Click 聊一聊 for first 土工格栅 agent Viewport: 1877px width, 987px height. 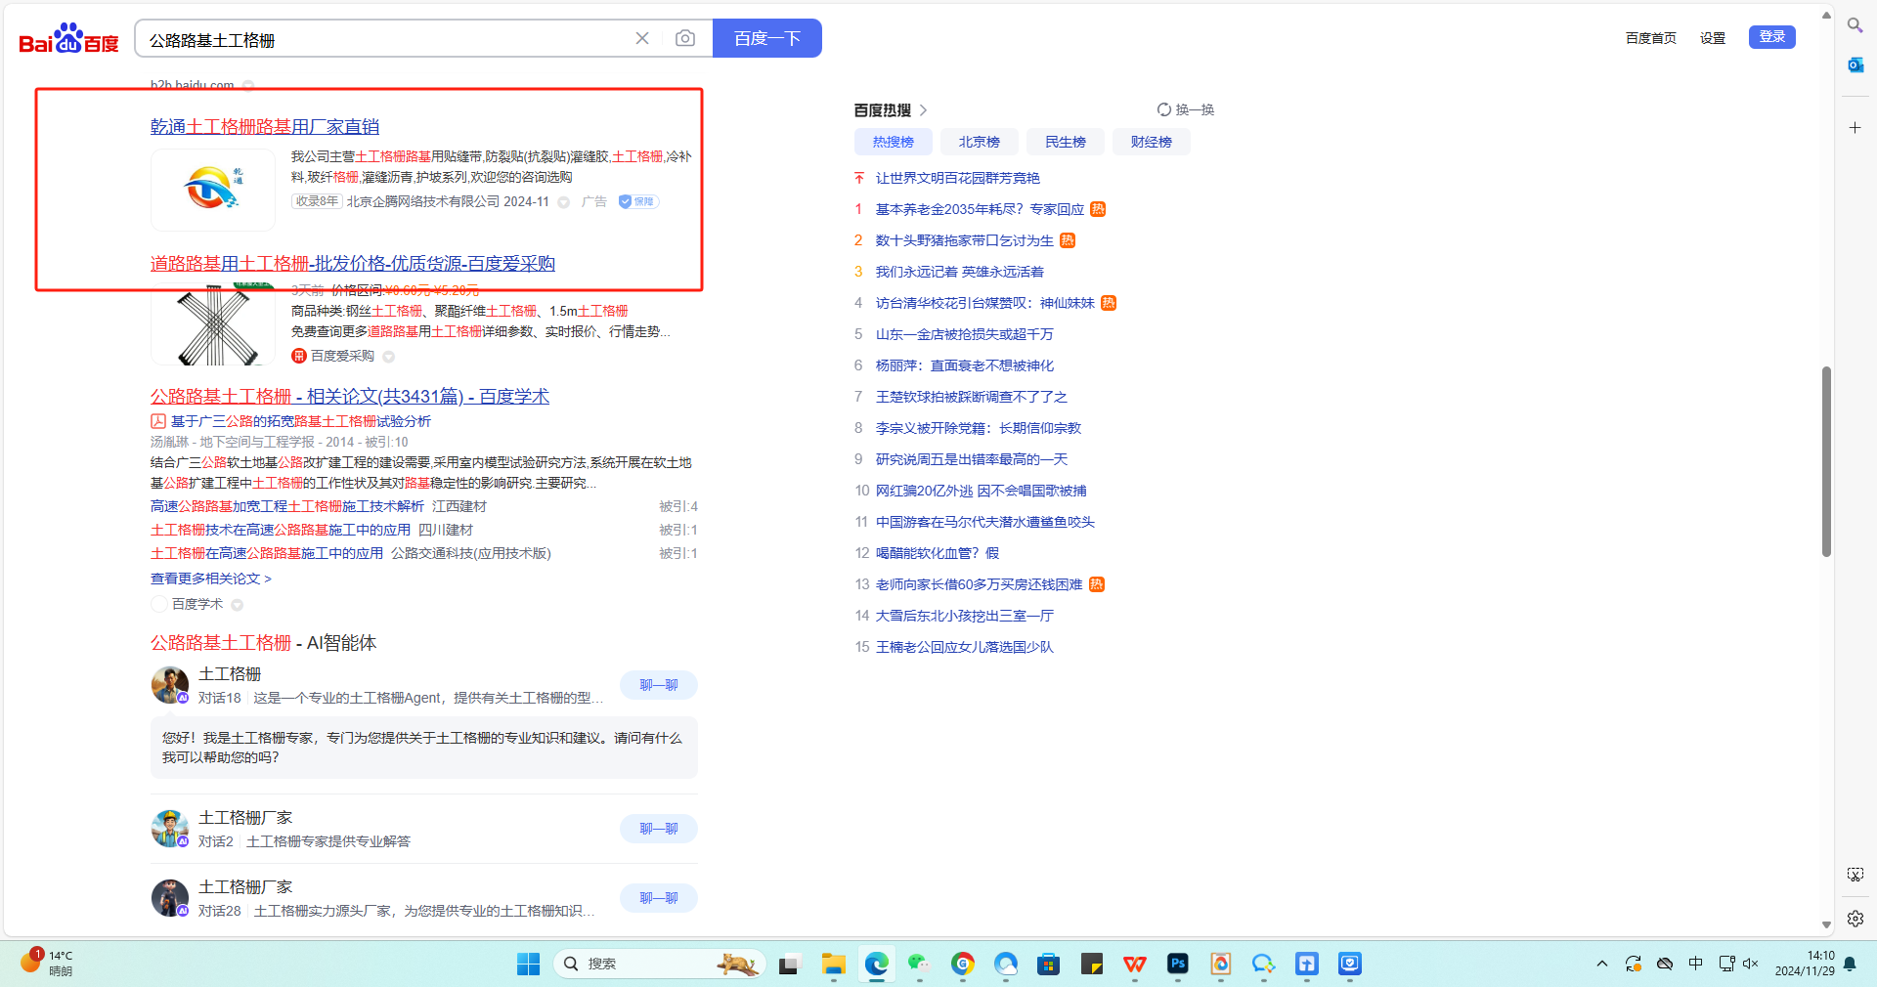[658, 685]
